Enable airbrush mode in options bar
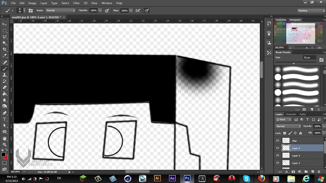Viewport: 326px width, 183px height. pyautogui.click(x=138, y=11)
